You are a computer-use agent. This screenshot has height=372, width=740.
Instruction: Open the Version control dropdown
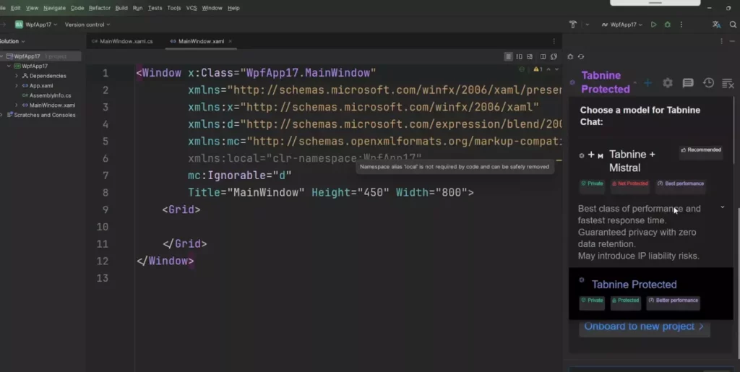(87, 25)
